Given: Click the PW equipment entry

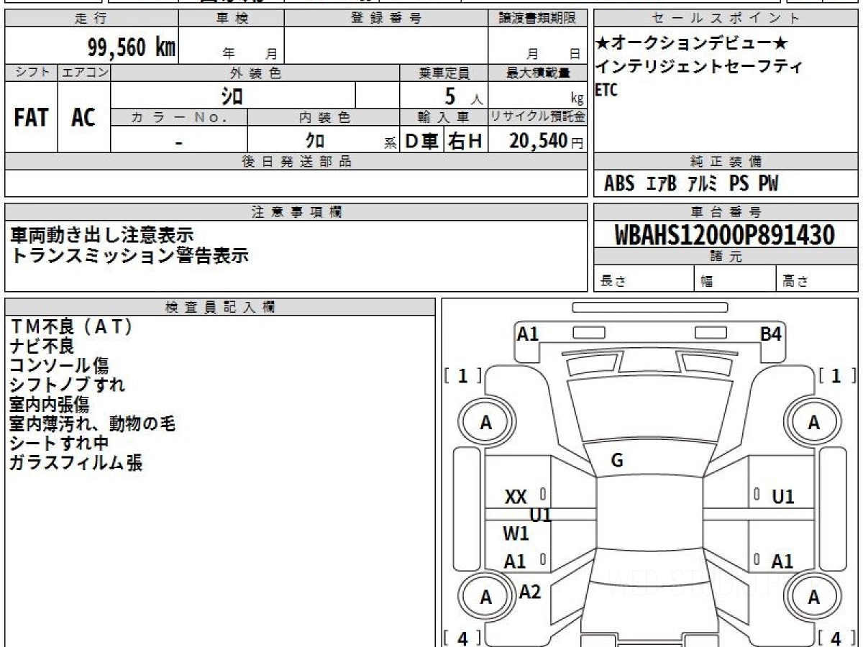Looking at the screenshot, I should (x=768, y=184).
